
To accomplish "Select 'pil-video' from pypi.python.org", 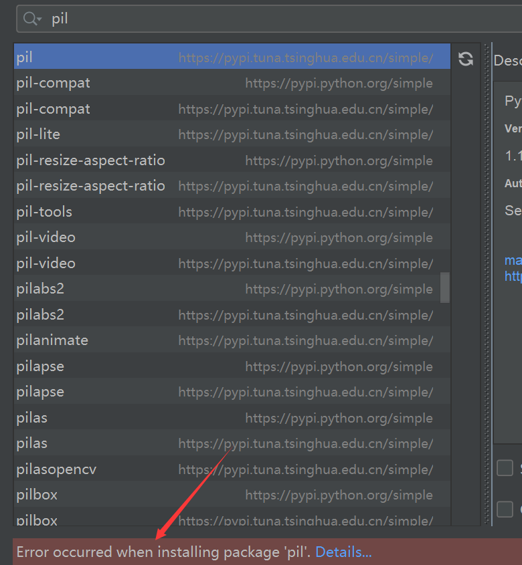I will point(232,237).
